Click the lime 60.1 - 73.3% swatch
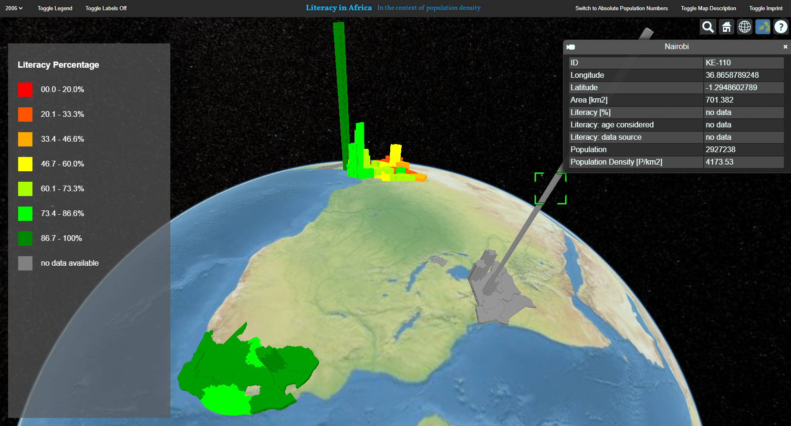 pos(25,189)
